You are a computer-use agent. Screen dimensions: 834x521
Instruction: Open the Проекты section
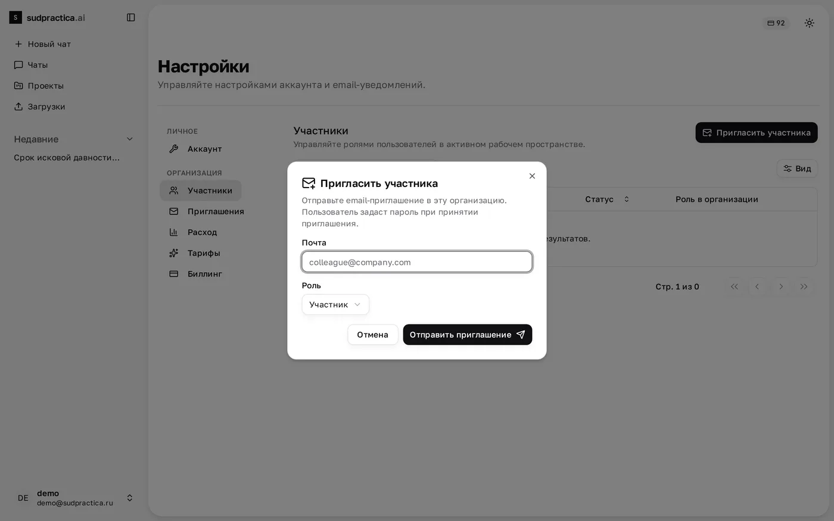(x=39, y=86)
